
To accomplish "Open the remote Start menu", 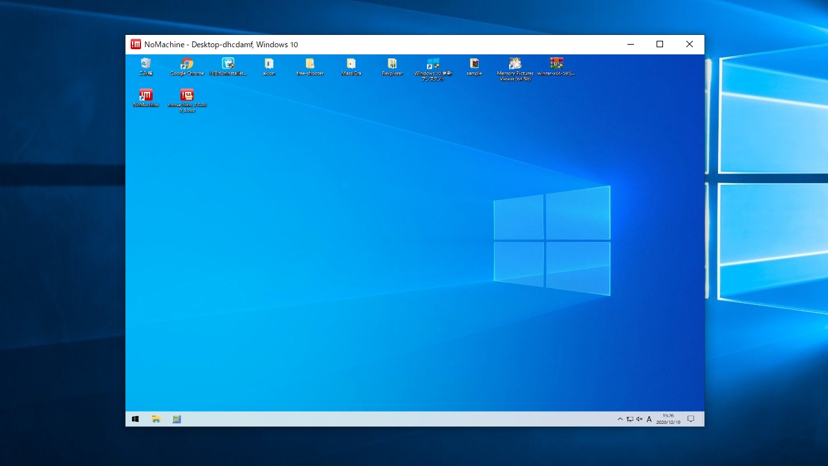I will click(x=135, y=419).
